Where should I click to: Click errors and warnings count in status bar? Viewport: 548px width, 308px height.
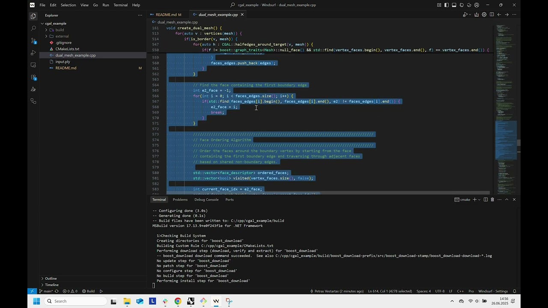tap(70, 291)
